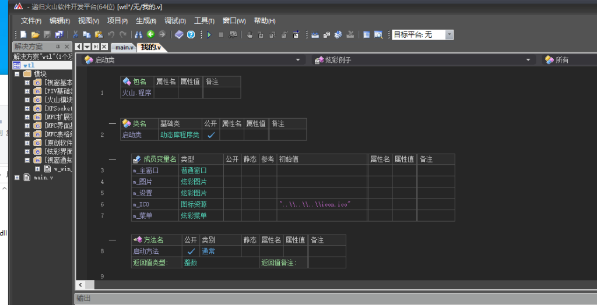Toggle 参考 cell for m_设置
This screenshot has width=597, height=305.
pyautogui.click(x=268, y=193)
